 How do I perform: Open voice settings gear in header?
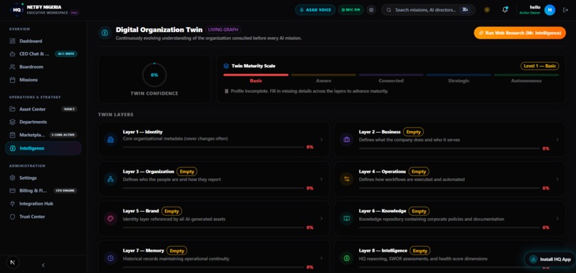(x=372, y=10)
